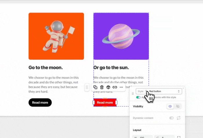
Task: Select the purple planet image
Action: [x=121, y=36]
